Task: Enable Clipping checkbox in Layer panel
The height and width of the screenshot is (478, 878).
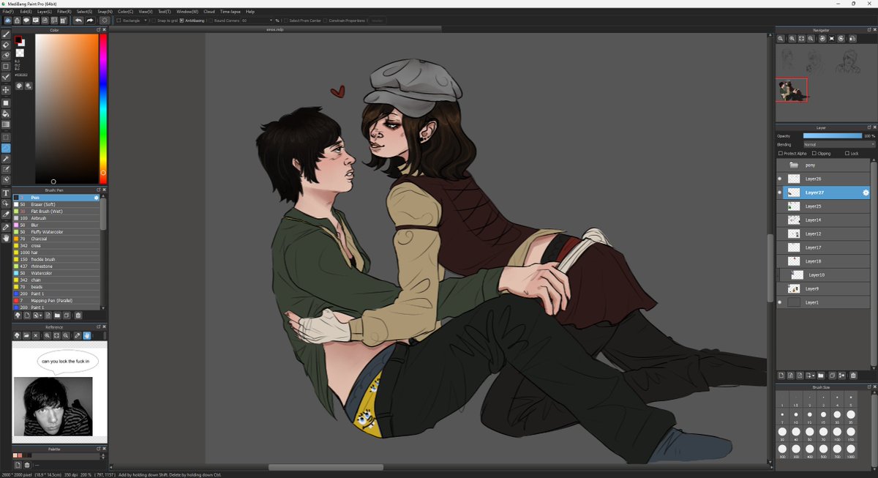Action: (x=814, y=154)
